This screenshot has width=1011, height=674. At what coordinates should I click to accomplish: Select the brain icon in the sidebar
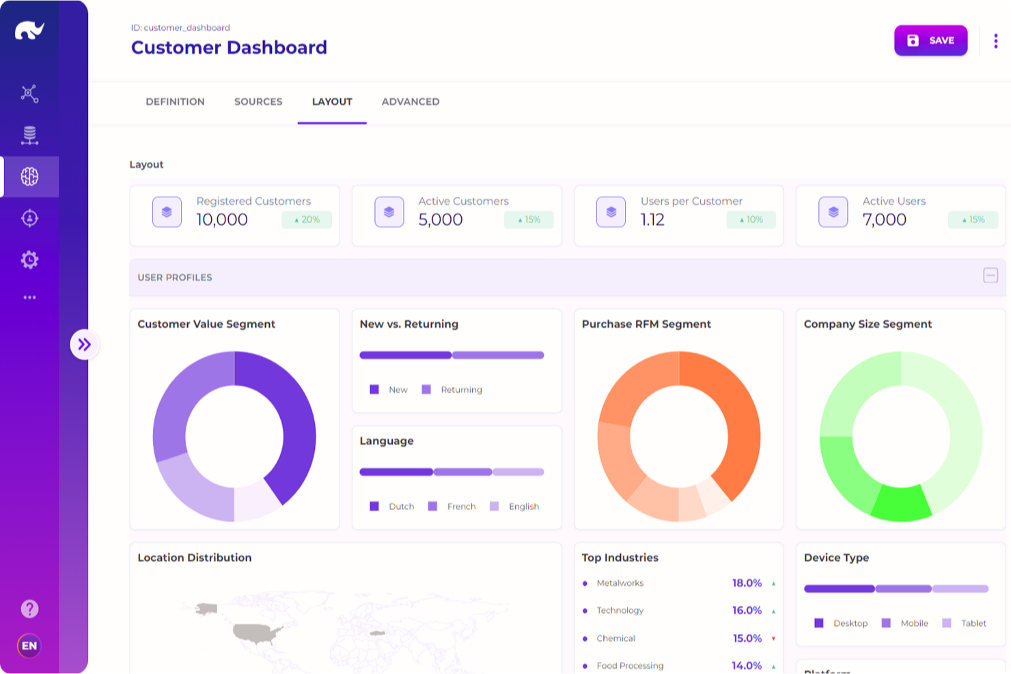pyautogui.click(x=29, y=176)
